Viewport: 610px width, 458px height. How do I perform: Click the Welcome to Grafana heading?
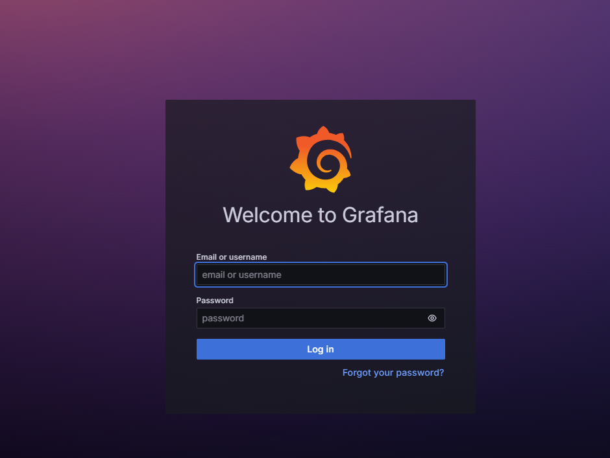click(x=321, y=215)
